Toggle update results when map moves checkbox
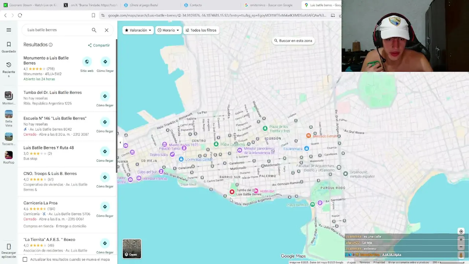This screenshot has width=469, height=264. click(25, 259)
